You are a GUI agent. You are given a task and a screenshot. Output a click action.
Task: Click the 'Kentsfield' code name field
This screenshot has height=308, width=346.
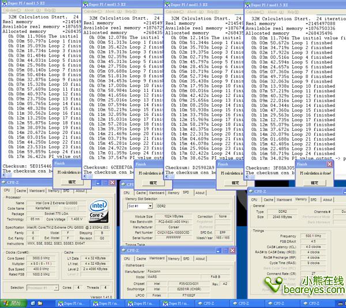coord(43,208)
